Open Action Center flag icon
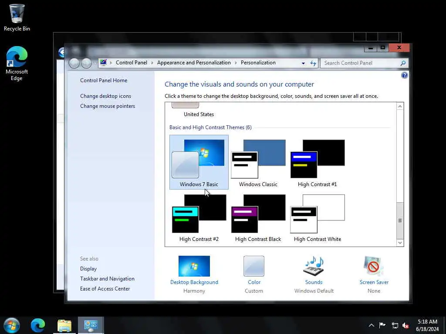Screen dimensions: 446x334 [382, 325]
